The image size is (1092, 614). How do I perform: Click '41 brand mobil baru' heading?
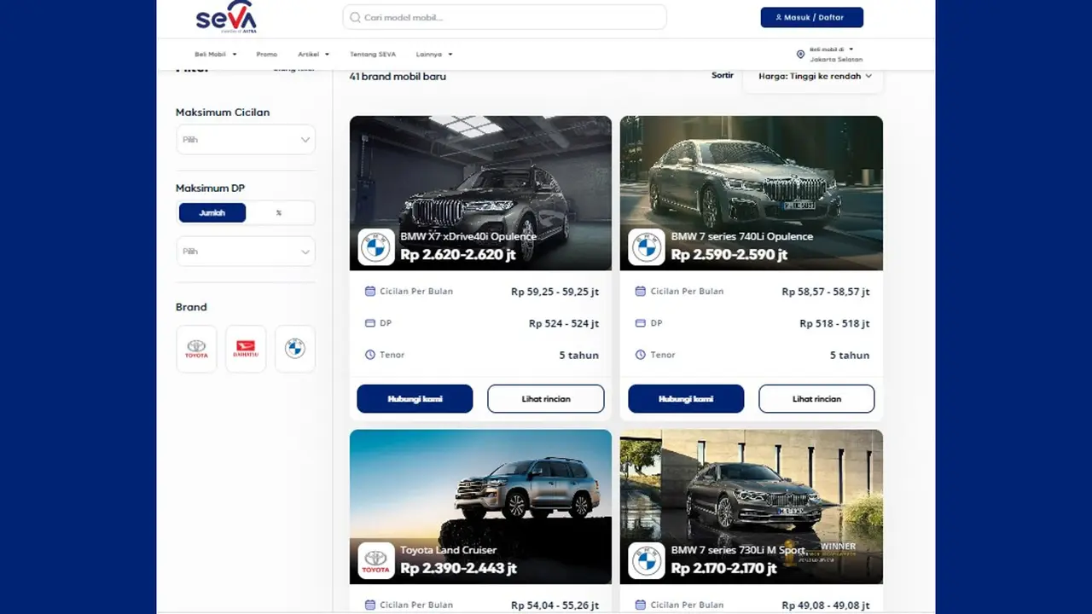[x=398, y=77]
